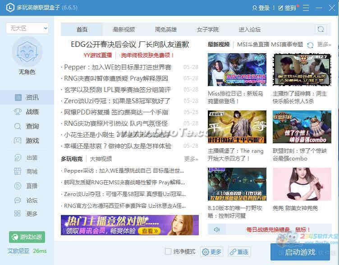The width and height of the screenshot is (339, 265).
Task: Open the EDG公开春决后会议 headline
Action: 130,45
